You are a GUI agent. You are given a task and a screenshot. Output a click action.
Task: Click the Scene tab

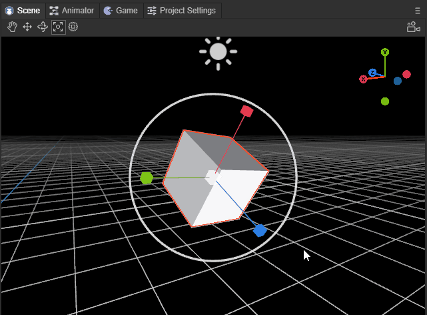[23, 11]
